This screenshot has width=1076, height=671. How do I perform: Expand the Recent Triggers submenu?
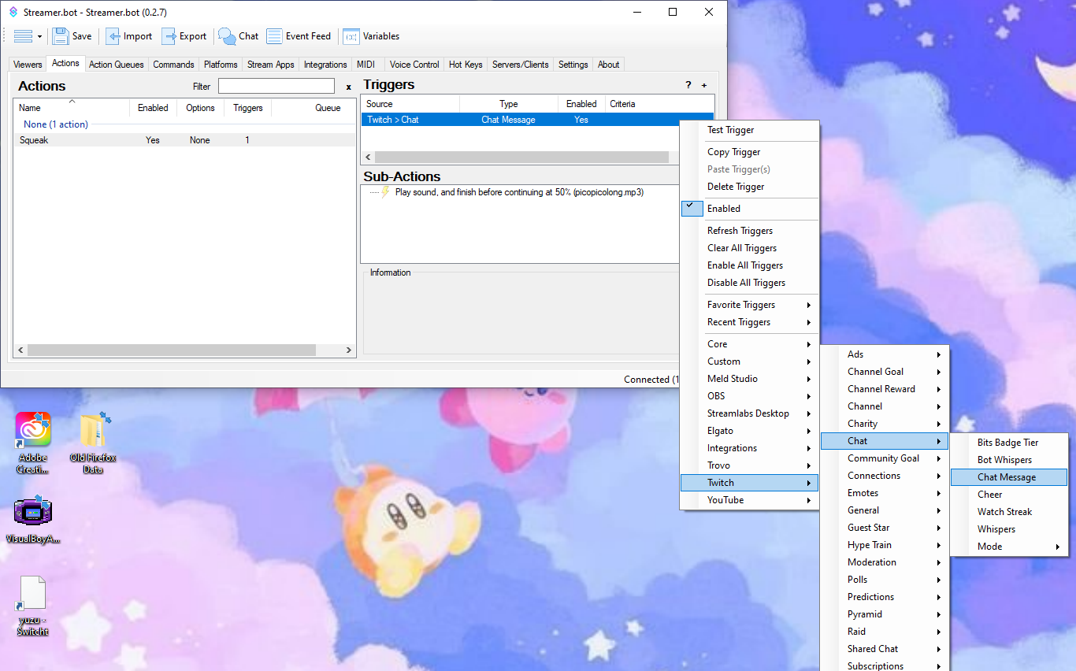coord(750,322)
